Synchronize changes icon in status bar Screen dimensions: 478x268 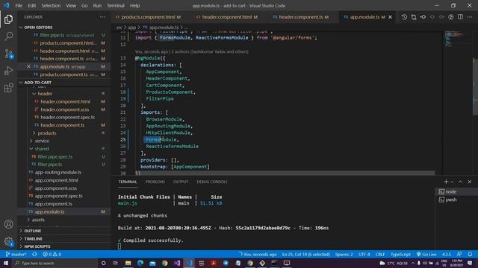click(x=34, y=255)
